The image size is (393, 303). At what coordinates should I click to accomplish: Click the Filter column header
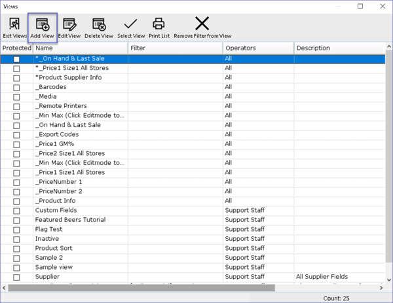coord(174,48)
